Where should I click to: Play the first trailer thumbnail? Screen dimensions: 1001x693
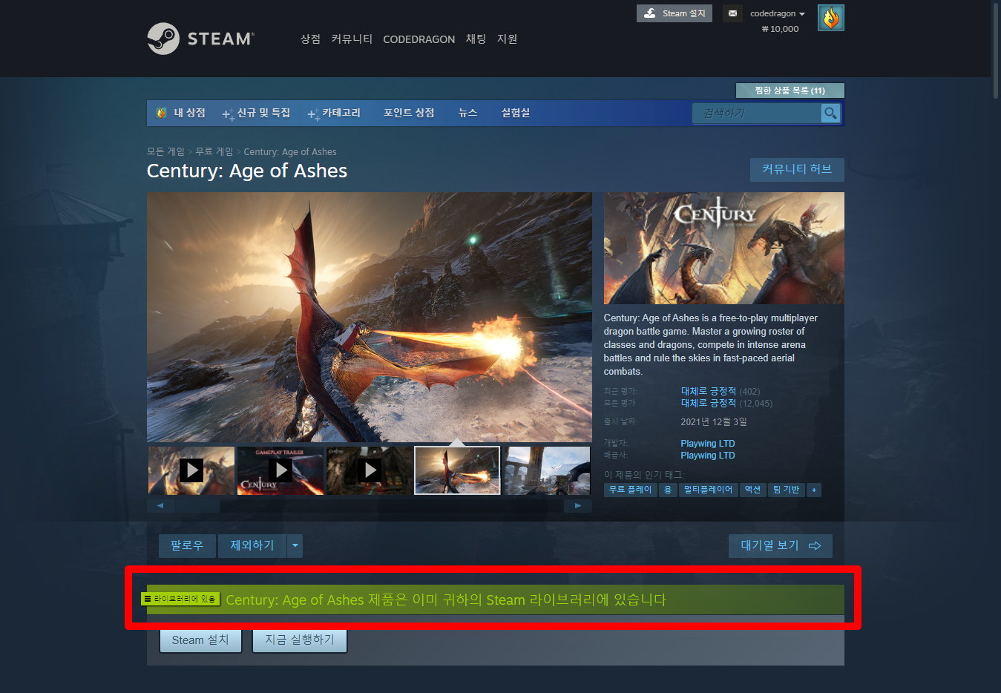coord(191,470)
